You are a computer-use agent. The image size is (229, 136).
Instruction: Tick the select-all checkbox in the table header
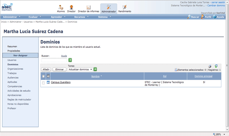click(43, 76)
